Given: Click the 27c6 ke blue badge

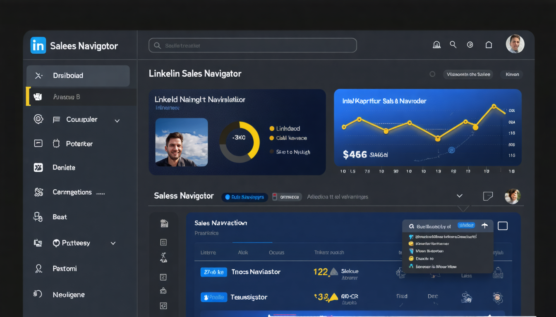Looking at the screenshot, I should click(213, 272).
